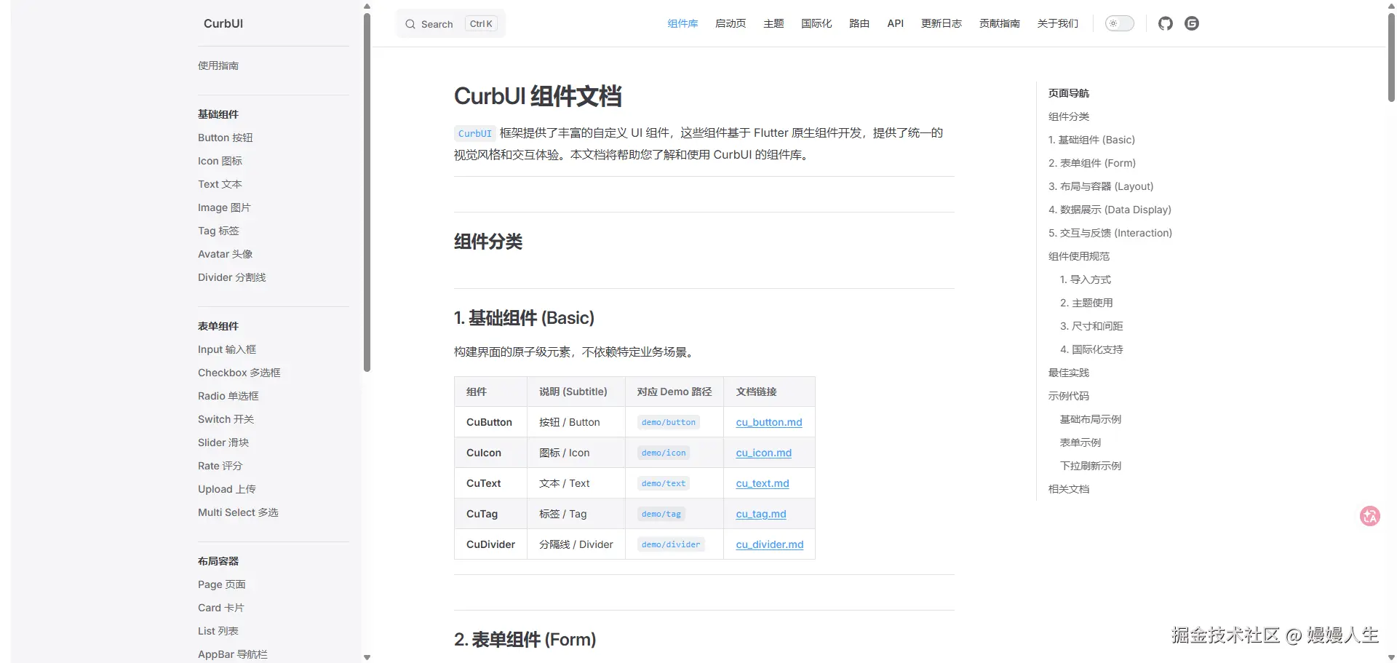Viewport: 1397px width, 663px height.
Task: Open the Rate 评分 sidebar page
Action: (220, 466)
